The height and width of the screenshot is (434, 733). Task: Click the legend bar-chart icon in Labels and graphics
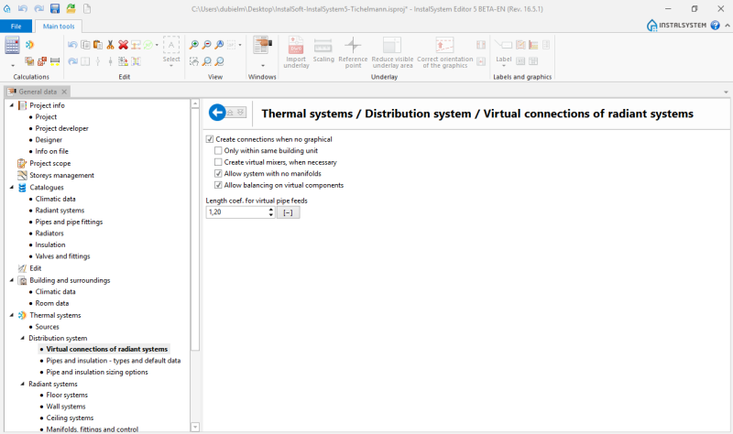pyautogui.click(x=533, y=45)
